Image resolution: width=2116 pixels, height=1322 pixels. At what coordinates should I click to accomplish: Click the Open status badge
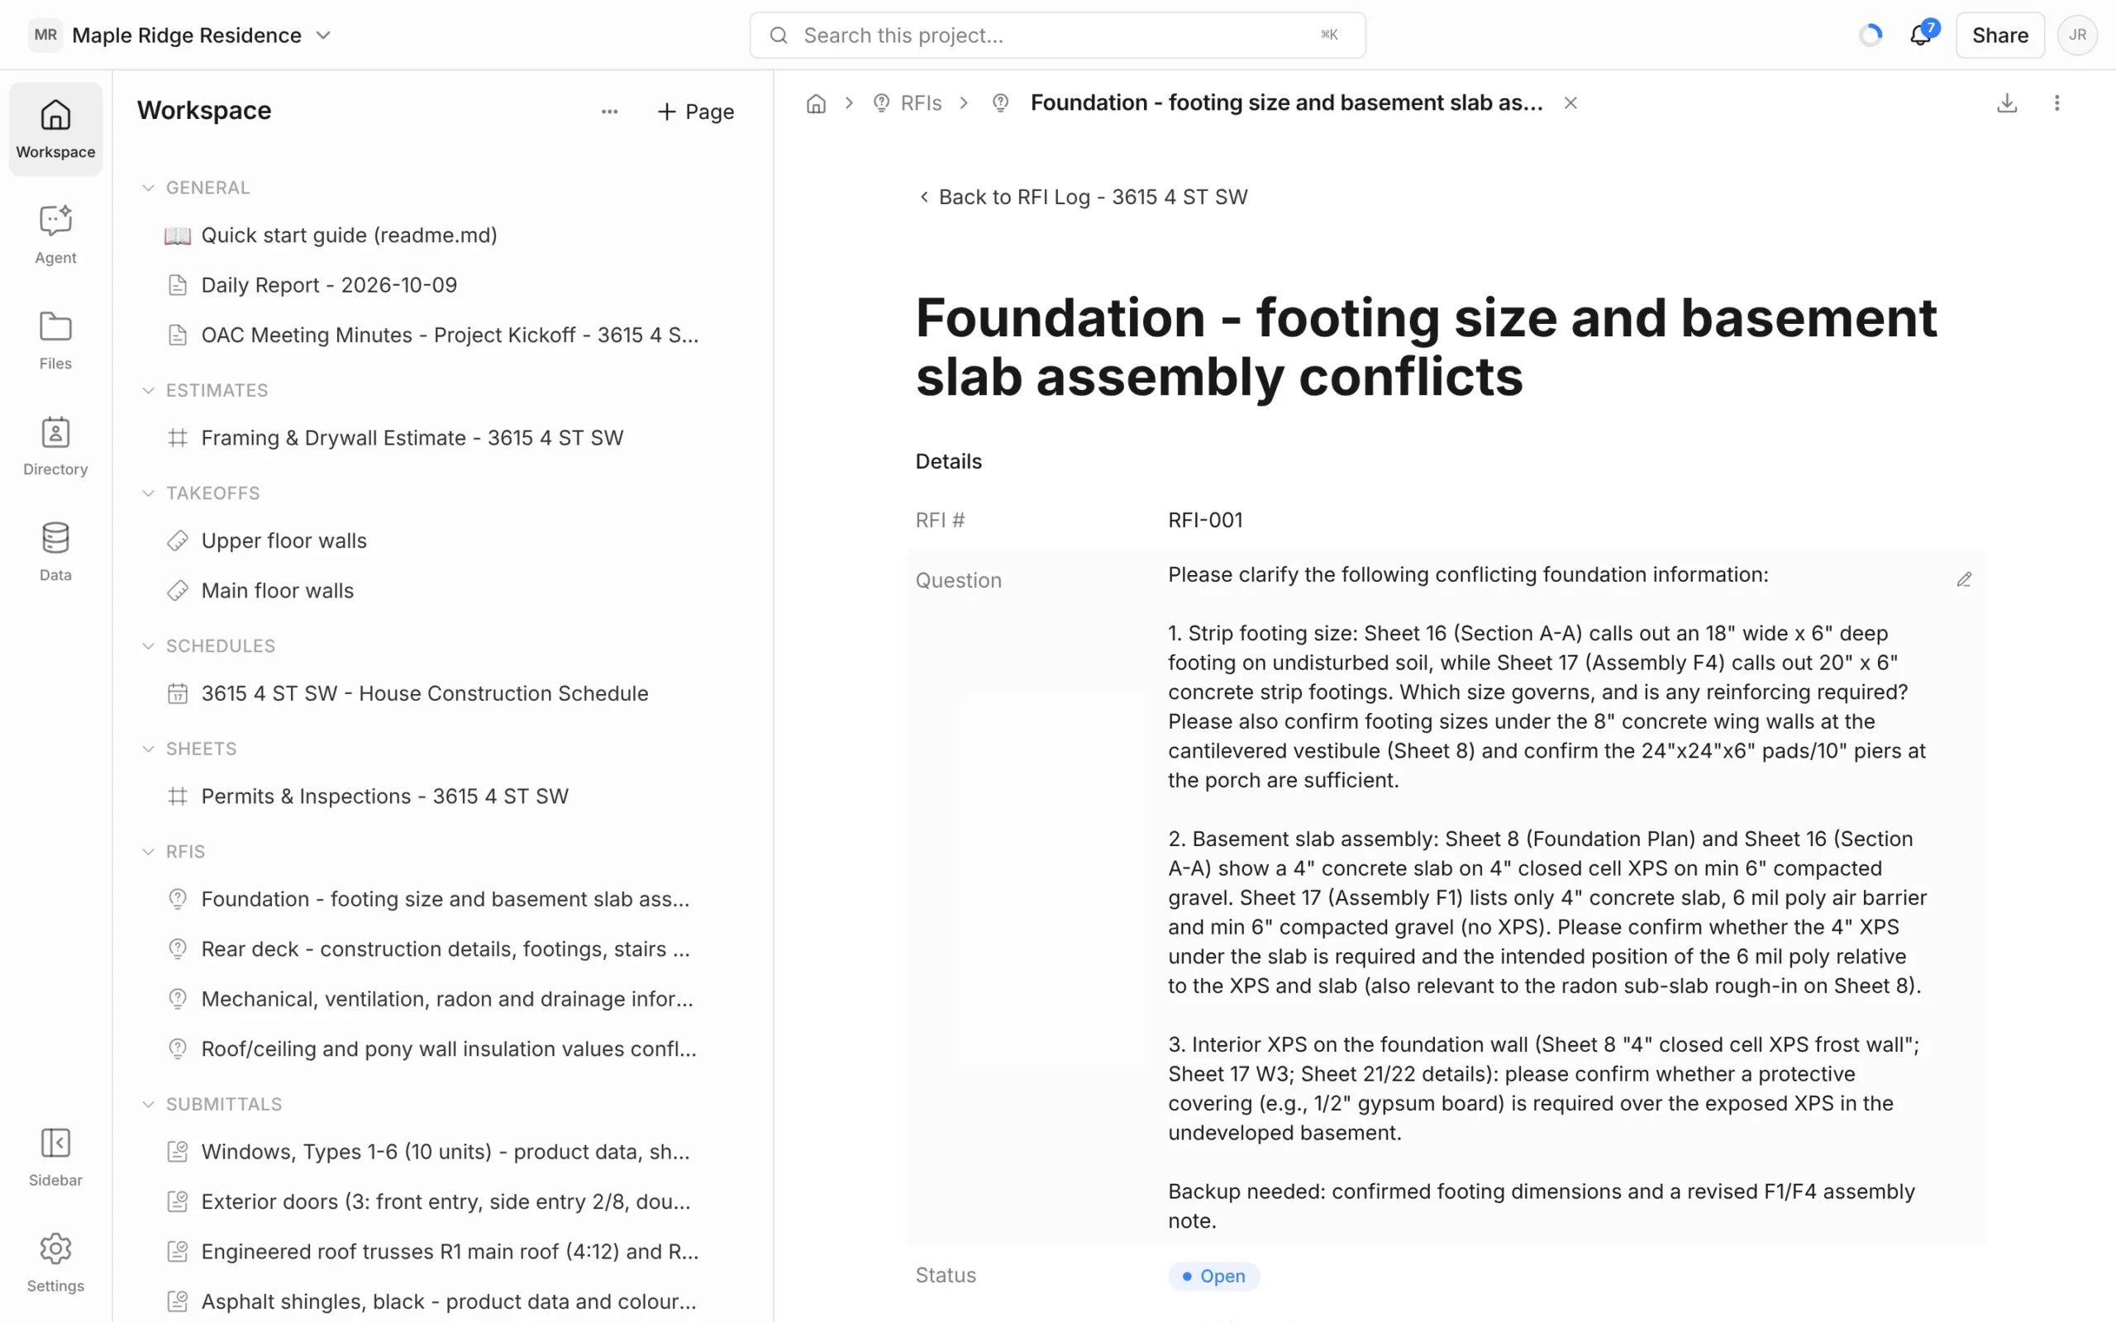tap(1213, 1276)
